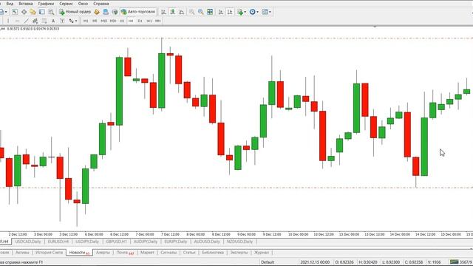Select the horizontal line drawing tool
Viewport: 473px width, 266px height.
click(x=18, y=21)
